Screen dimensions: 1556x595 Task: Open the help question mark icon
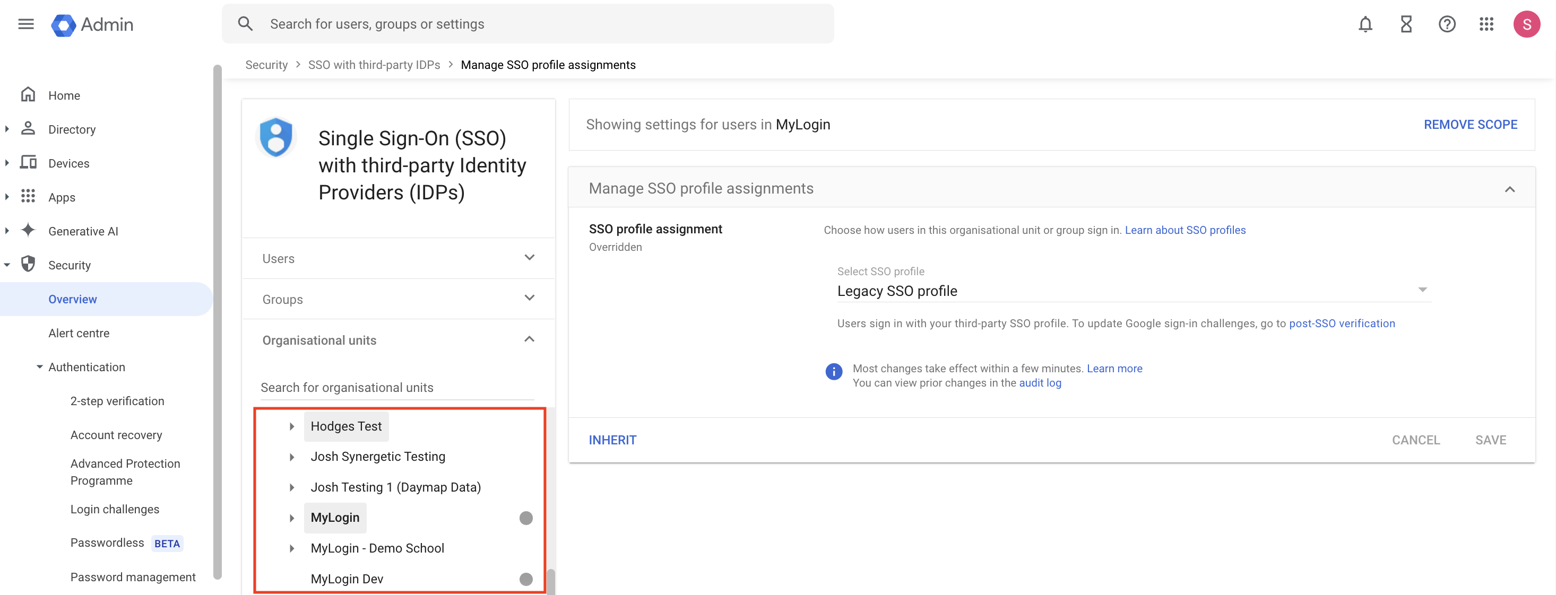1447,24
